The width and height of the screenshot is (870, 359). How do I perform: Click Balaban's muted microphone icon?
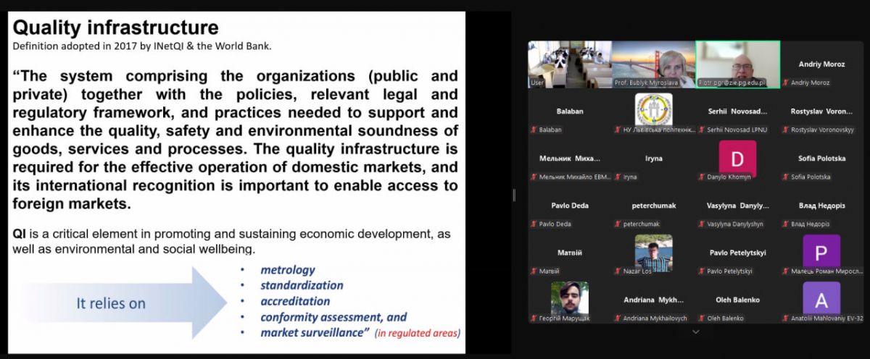pyautogui.click(x=534, y=130)
